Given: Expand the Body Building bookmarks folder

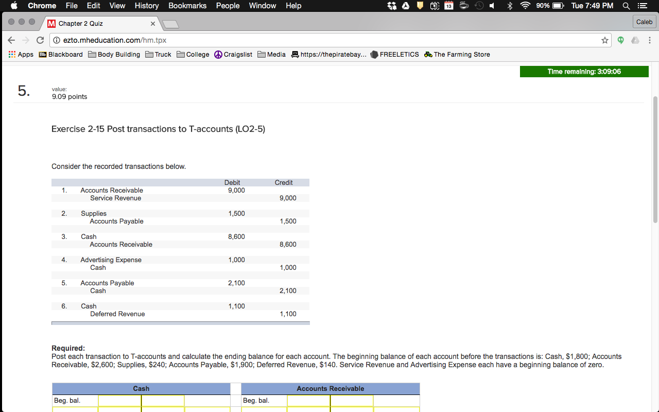Looking at the screenshot, I should (x=114, y=55).
